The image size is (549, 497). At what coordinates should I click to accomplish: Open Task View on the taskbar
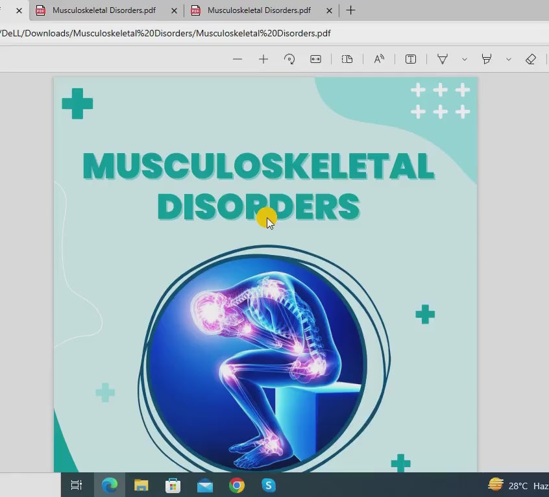(x=77, y=485)
